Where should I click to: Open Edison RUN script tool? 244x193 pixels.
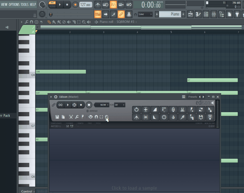[x=164, y=110]
